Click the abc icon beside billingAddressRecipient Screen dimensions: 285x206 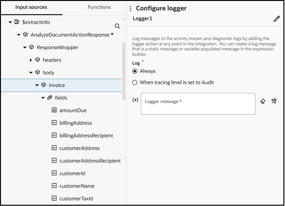(x=54, y=135)
